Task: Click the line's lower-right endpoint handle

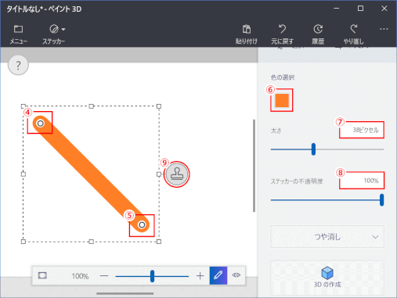Action: pyautogui.click(x=142, y=224)
